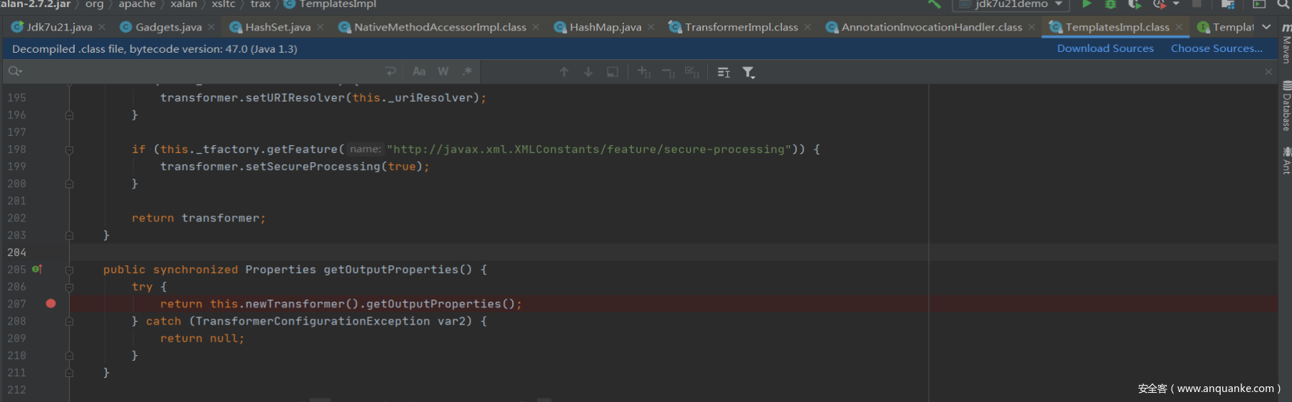This screenshot has height=402, width=1292.
Task: Show hidden editor tabs chevron
Action: click(1266, 27)
